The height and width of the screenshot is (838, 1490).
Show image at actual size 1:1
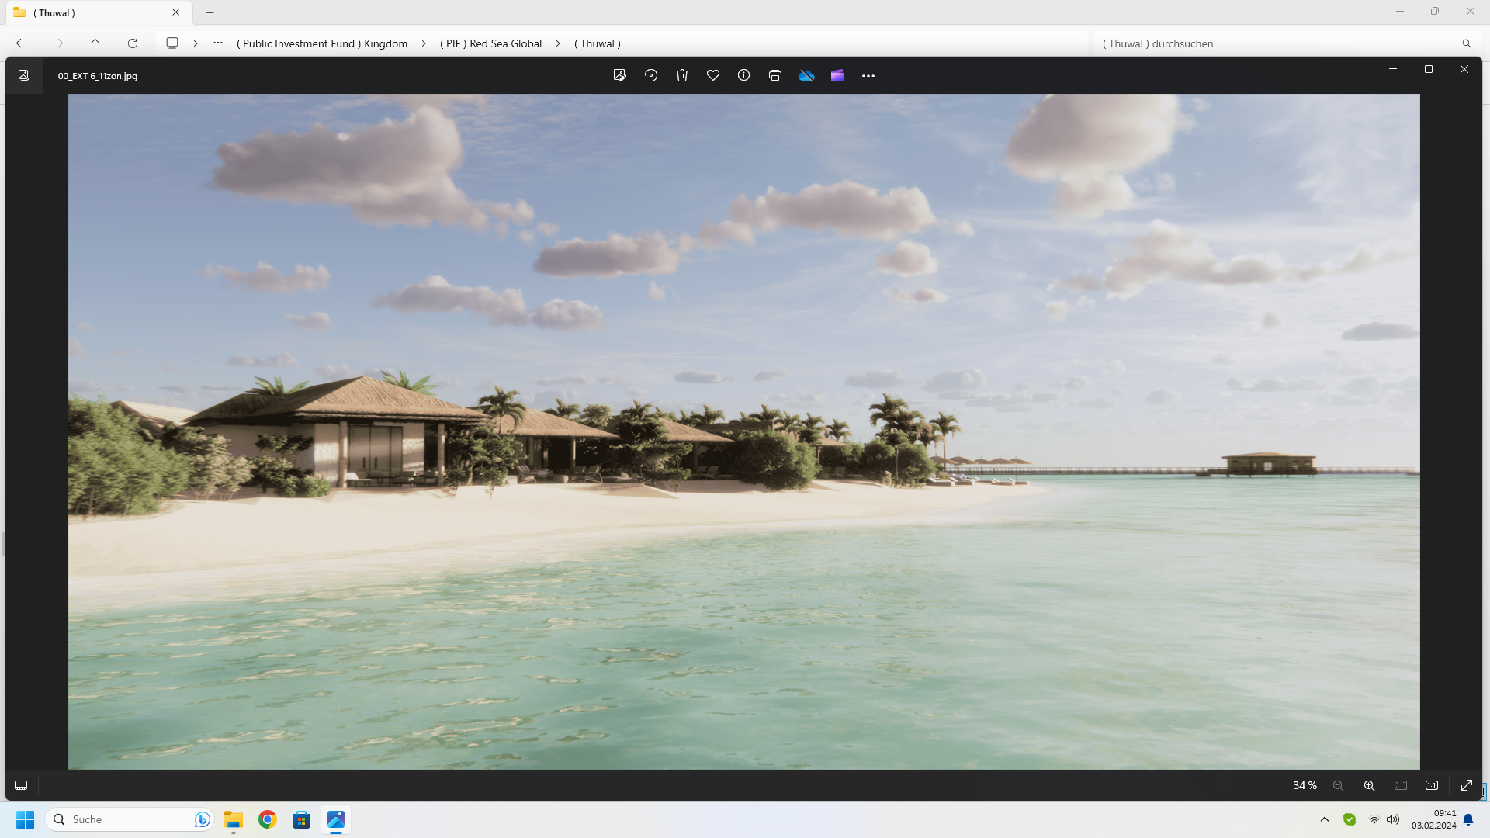[x=1432, y=785]
